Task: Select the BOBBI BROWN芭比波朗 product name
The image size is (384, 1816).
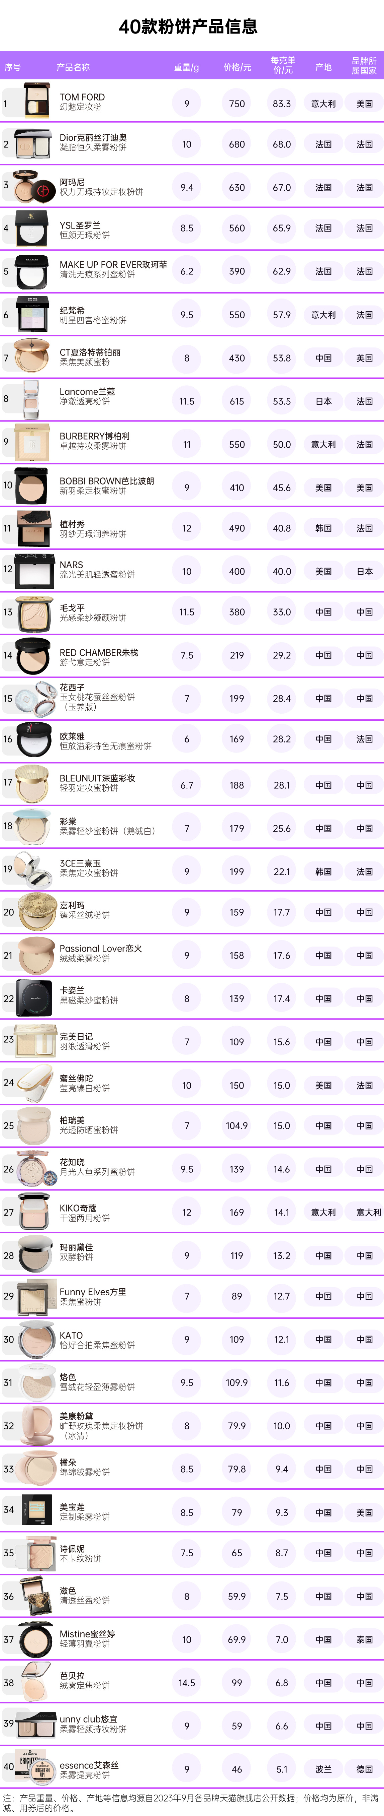Action: pyautogui.click(x=107, y=481)
